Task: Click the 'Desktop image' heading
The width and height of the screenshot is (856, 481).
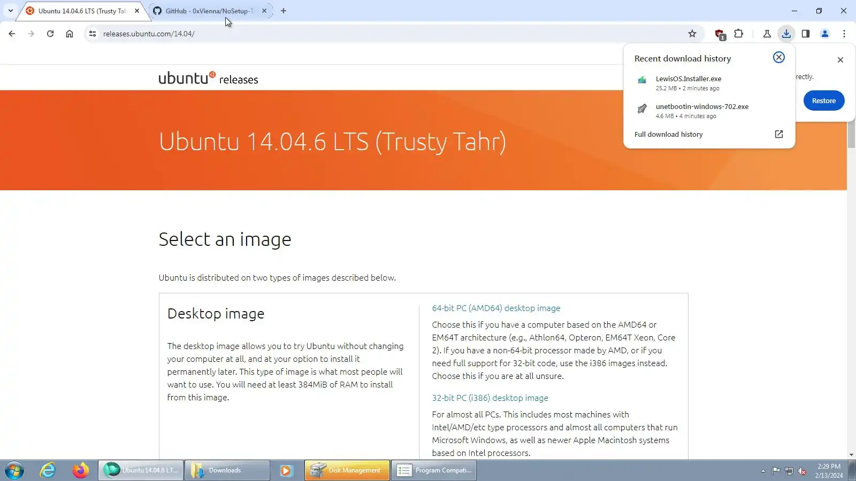Action: coord(216,314)
